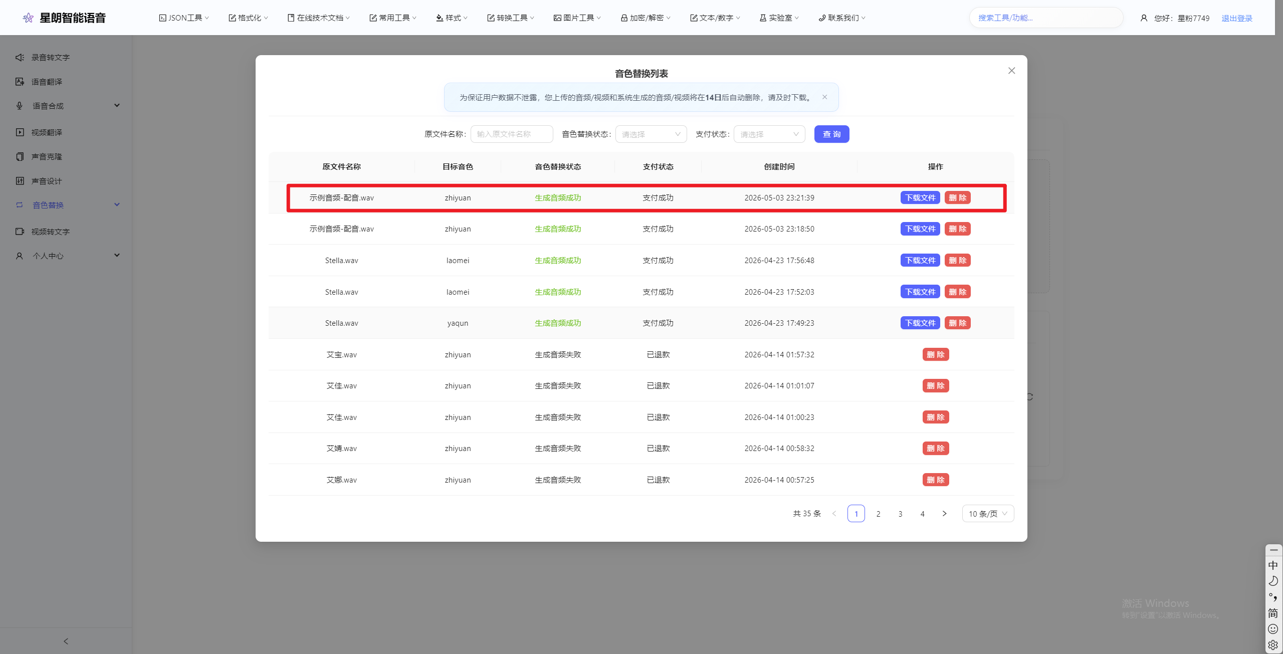
Task: Open the IME settings gear icon
Action: coord(1273,645)
